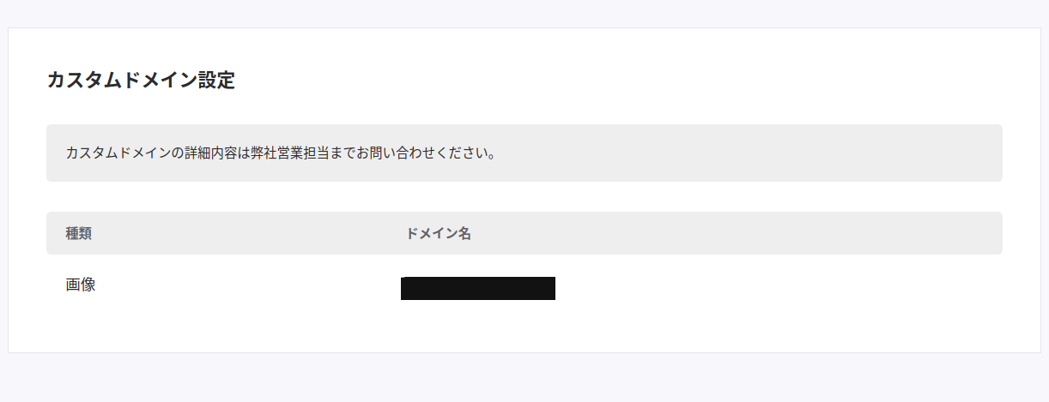
Task: Click the space between 画像 and the domain value
Action: 249,286
